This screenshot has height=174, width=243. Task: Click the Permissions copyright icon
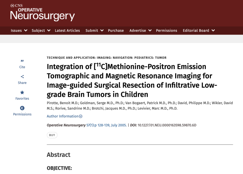coord(22,108)
